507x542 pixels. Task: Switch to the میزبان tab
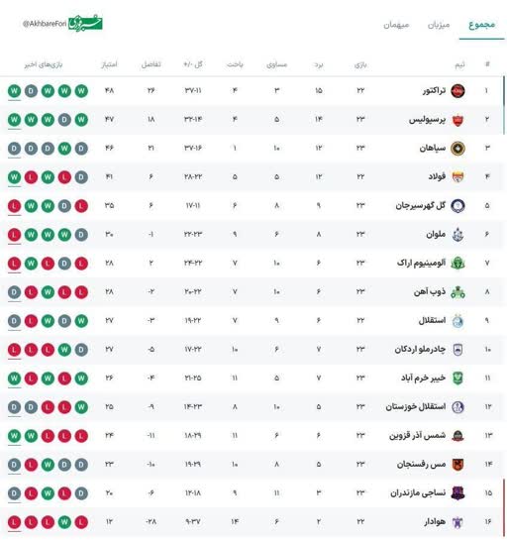(x=439, y=25)
